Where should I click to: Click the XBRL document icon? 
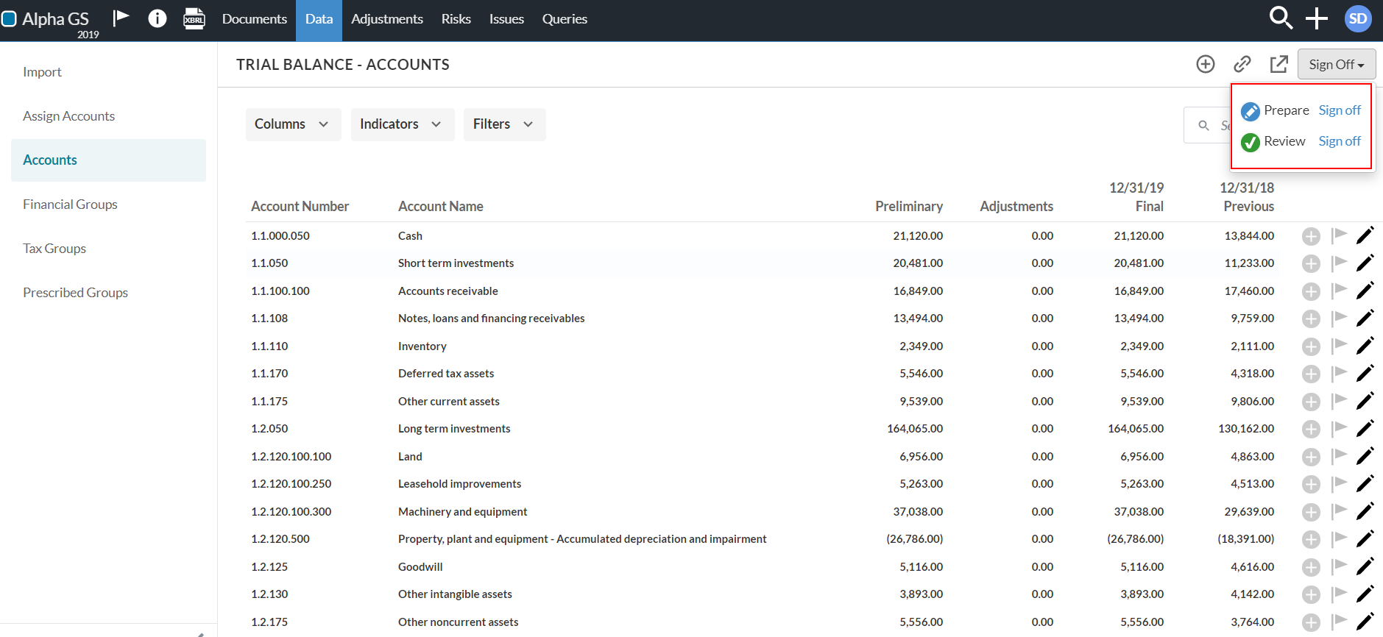coord(194,18)
